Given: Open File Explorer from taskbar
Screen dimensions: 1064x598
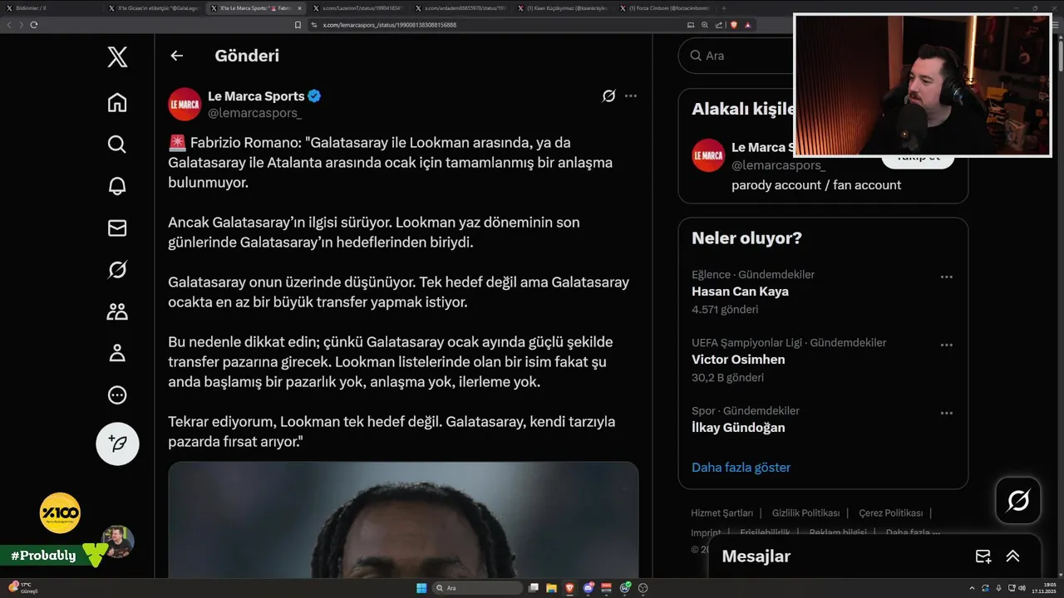Looking at the screenshot, I should click(552, 588).
